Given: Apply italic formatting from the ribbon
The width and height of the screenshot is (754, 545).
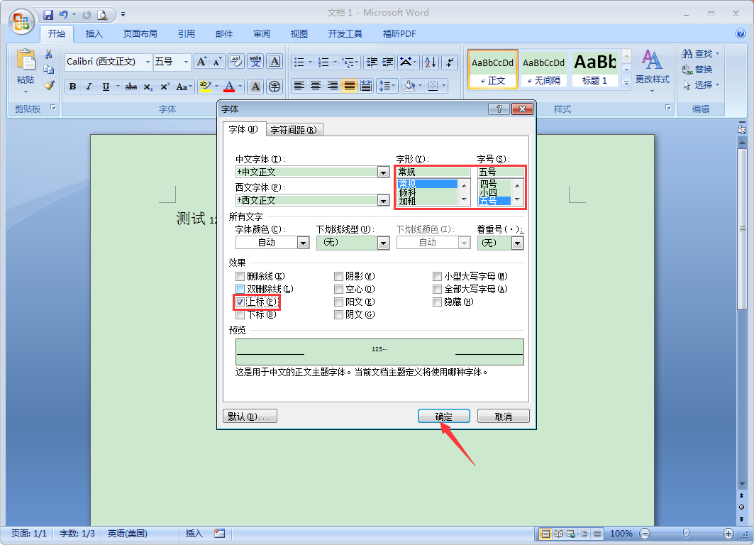Looking at the screenshot, I should tap(88, 87).
